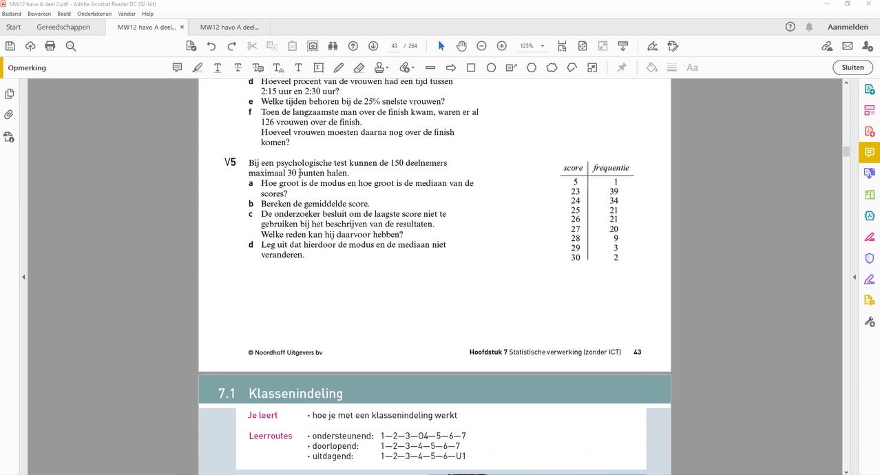Open the help question mark button
This screenshot has width=880, height=475.
coord(790,27)
